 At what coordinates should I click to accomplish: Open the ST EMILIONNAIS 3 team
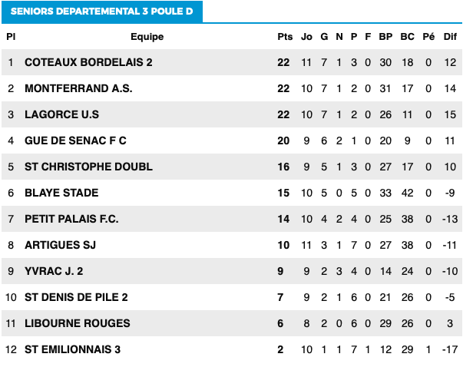tap(73, 349)
